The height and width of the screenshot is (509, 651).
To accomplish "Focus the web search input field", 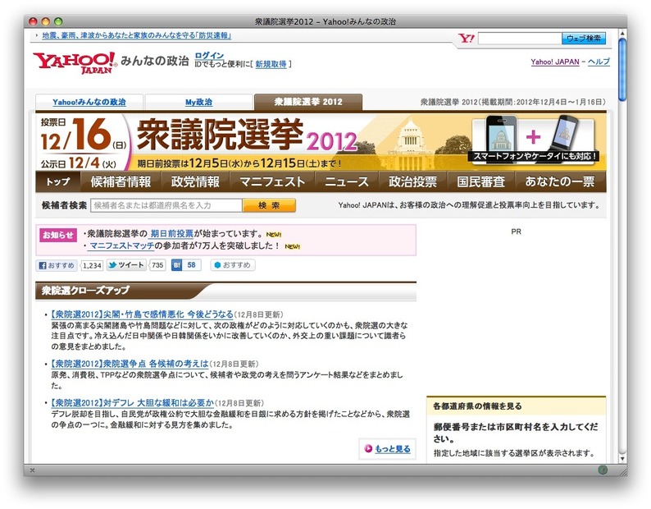I will (x=520, y=39).
